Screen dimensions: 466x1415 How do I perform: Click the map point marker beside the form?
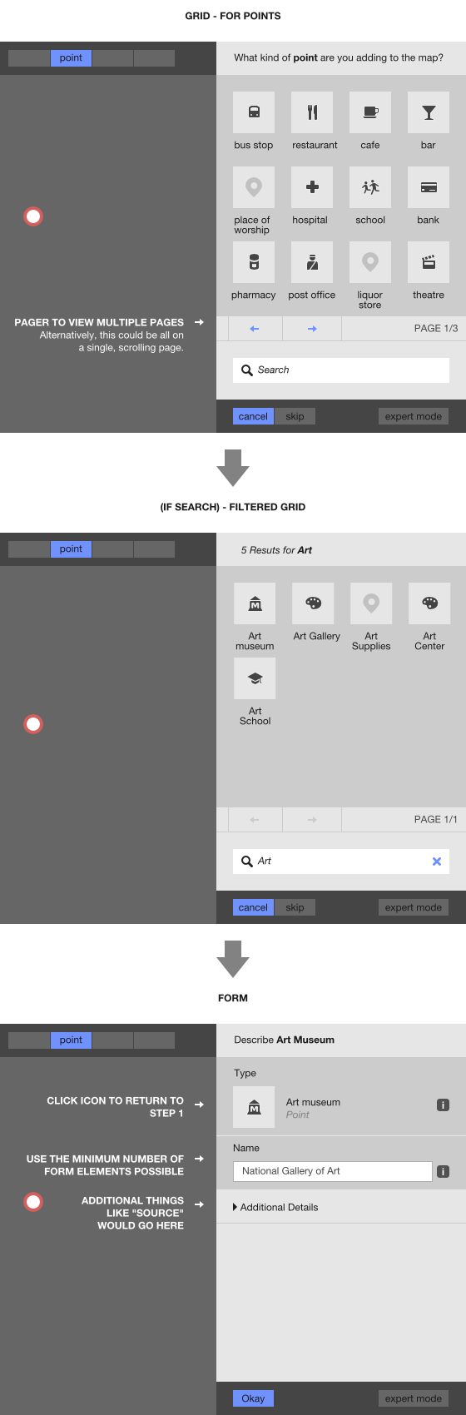[33, 1202]
